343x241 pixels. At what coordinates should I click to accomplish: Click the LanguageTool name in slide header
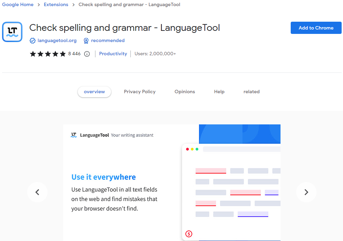(x=94, y=135)
